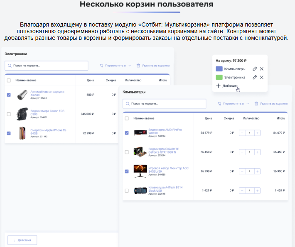
Task: Click trash icon in Компьютеры panel
Action: click(256, 103)
